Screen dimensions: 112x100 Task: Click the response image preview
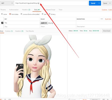tap(34, 66)
